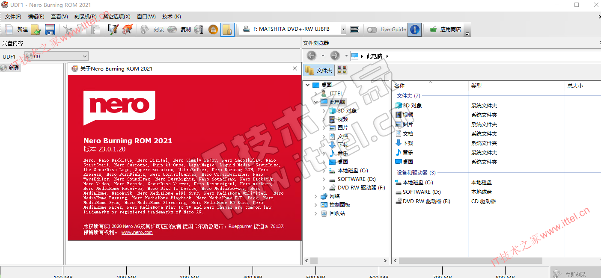Image resolution: width=601 pixels, height=278 pixels.
Task: Click the file browser Forward arrow
Action: (335, 56)
